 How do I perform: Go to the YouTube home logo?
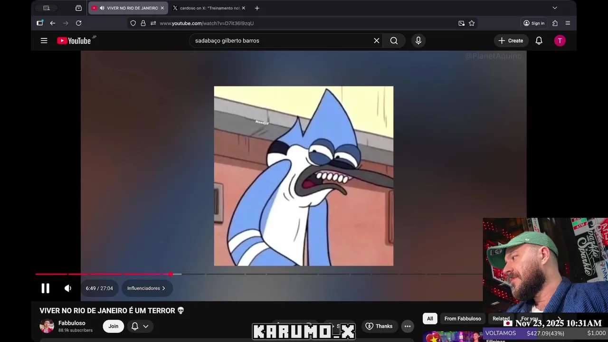[x=74, y=41]
